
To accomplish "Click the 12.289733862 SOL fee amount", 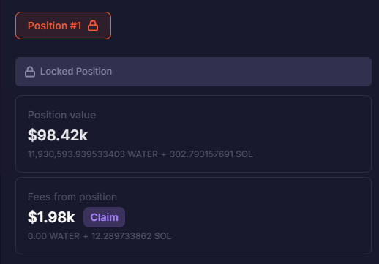I will coord(131,236).
